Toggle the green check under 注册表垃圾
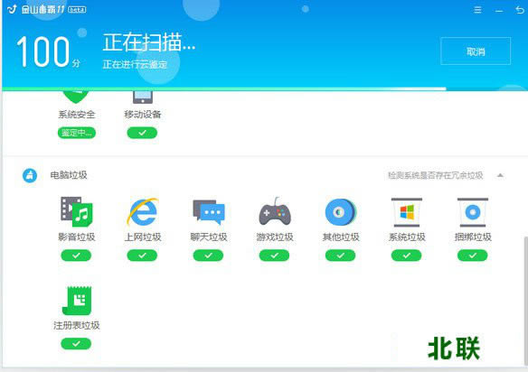528x372 pixels. [76, 344]
